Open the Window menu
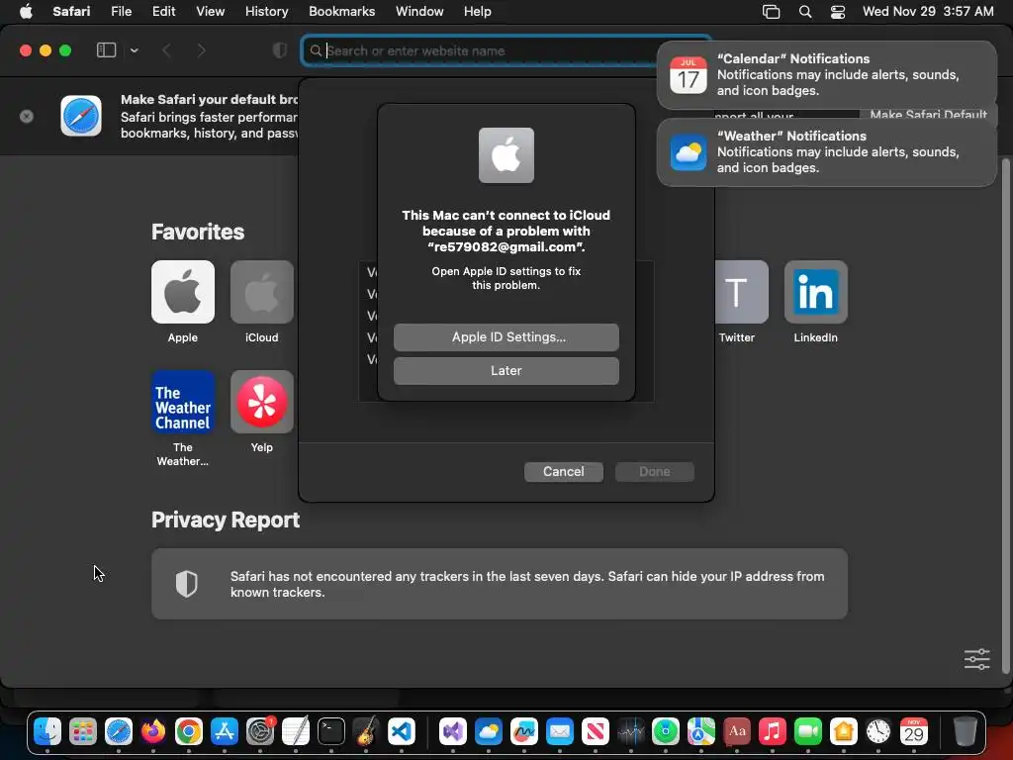The image size is (1013, 760). 419,11
